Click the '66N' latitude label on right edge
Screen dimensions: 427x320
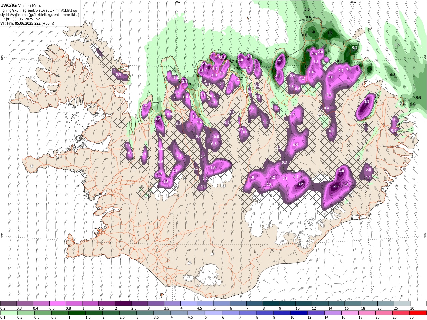tap(425, 57)
